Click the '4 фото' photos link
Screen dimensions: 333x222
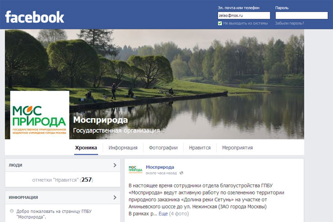(179, 213)
